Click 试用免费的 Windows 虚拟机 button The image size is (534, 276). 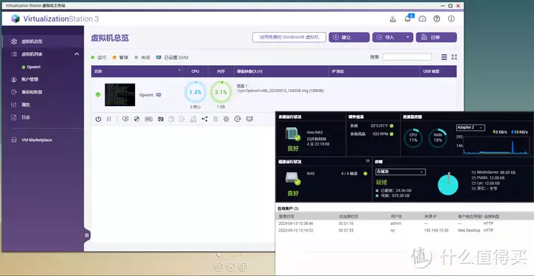[x=289, y=37]
